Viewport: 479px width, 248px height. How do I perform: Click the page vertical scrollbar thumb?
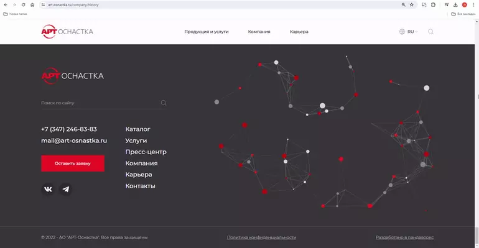[477, 235]
